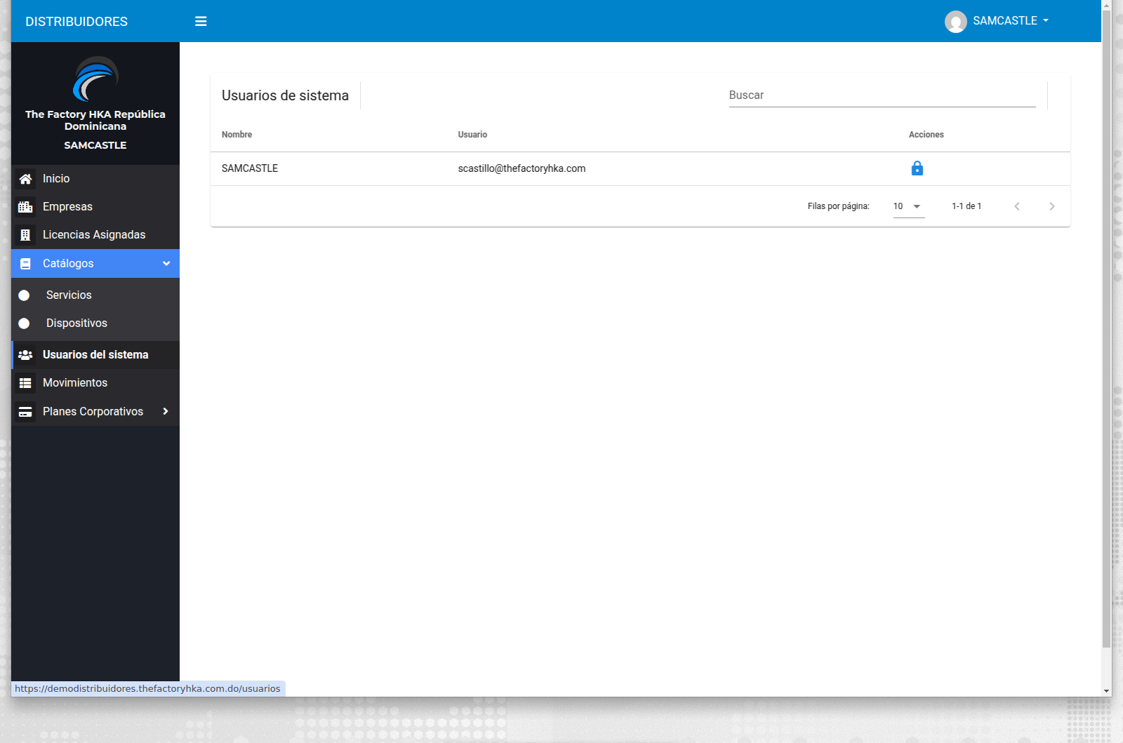Go to Inicio in sidebar

point(95,179)
